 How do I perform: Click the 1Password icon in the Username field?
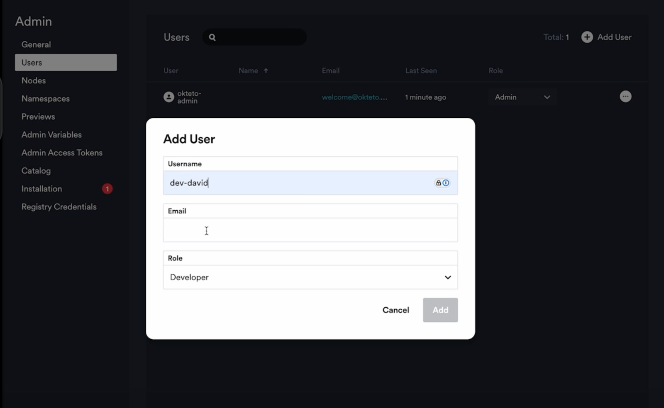[x=446, y=183]
